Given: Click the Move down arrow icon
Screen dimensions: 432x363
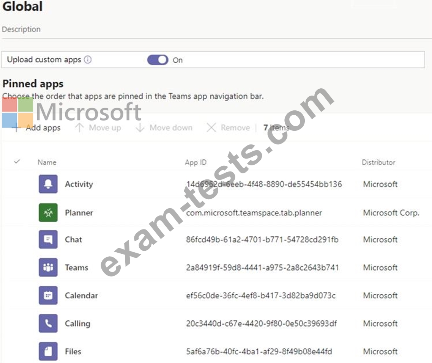Looking at the screenshot, I should [x=140, y=127].
